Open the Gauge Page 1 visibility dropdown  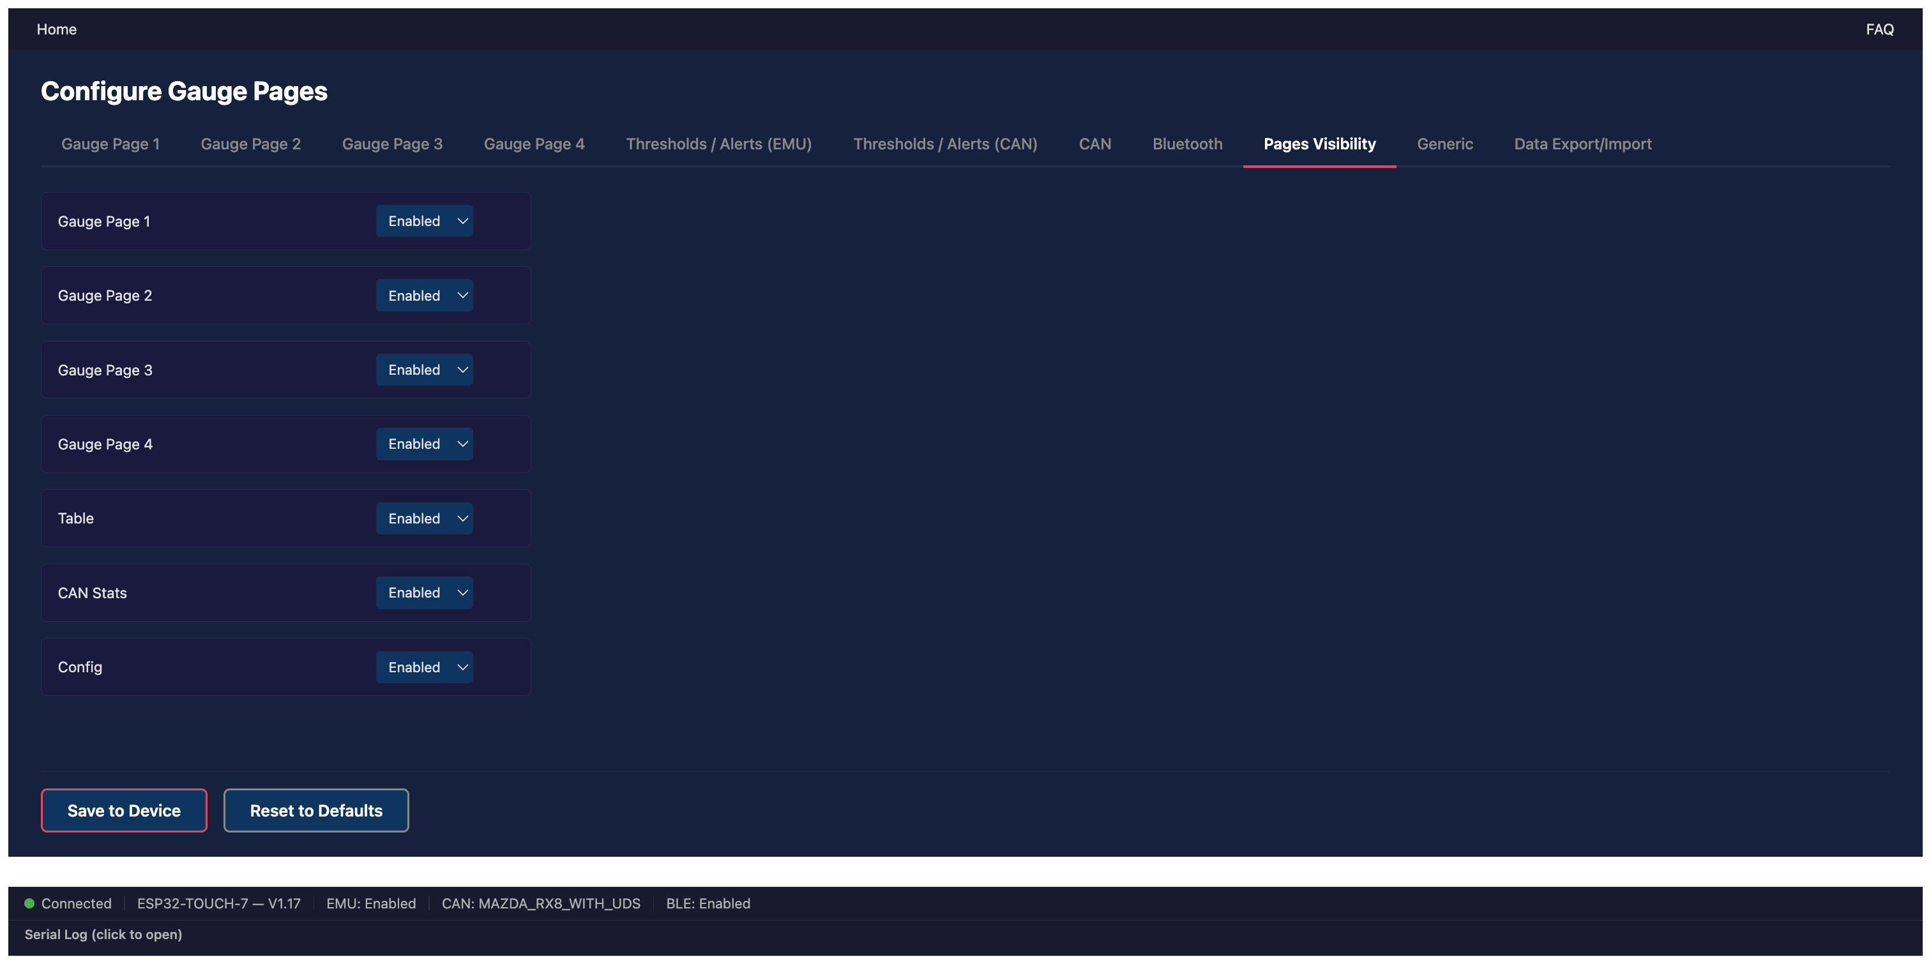(x=424, y=221)
